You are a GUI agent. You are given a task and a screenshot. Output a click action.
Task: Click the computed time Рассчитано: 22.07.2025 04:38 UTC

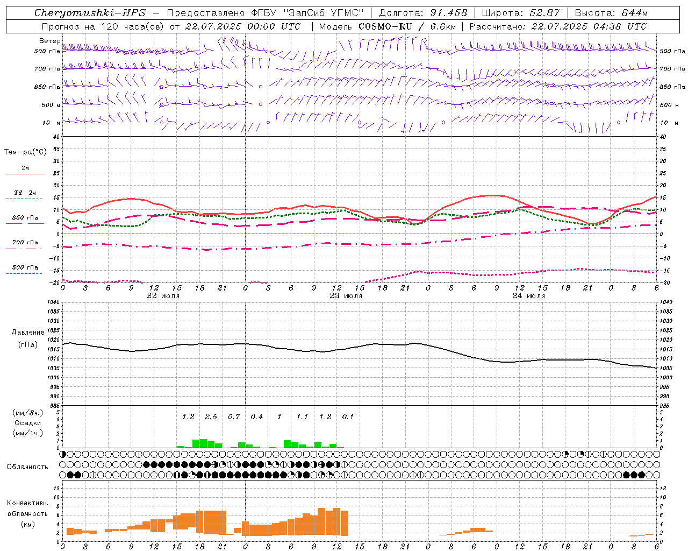click(x=558, y=26)
